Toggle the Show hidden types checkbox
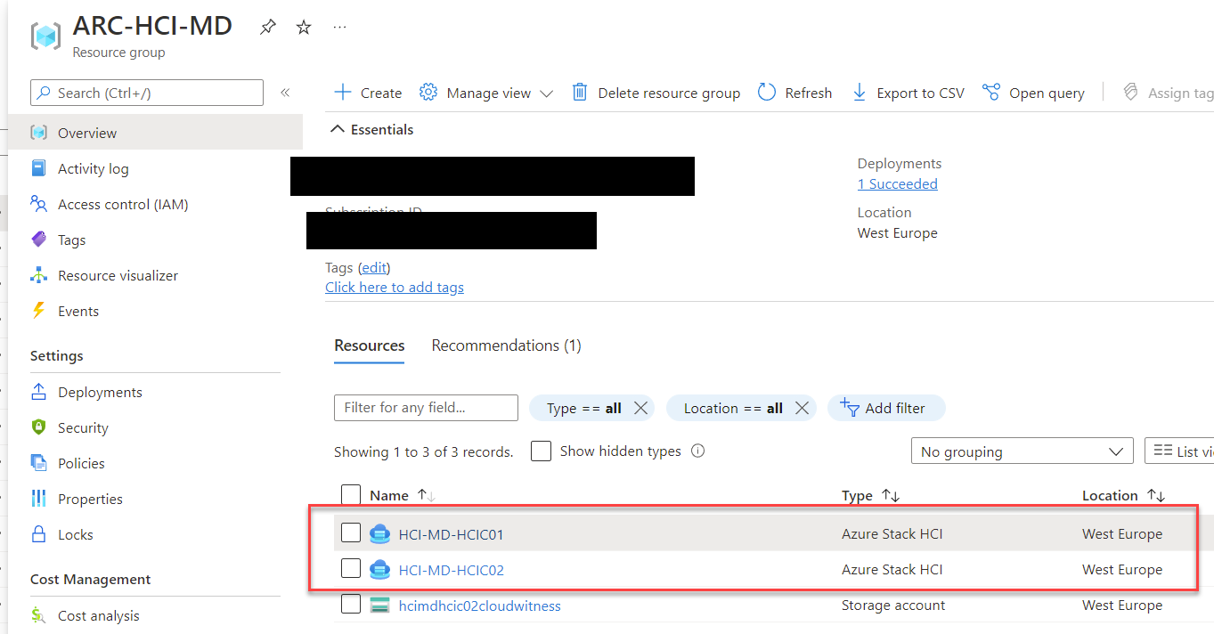The height and width of the screenshot is (634, 1214). click(541, 451)
